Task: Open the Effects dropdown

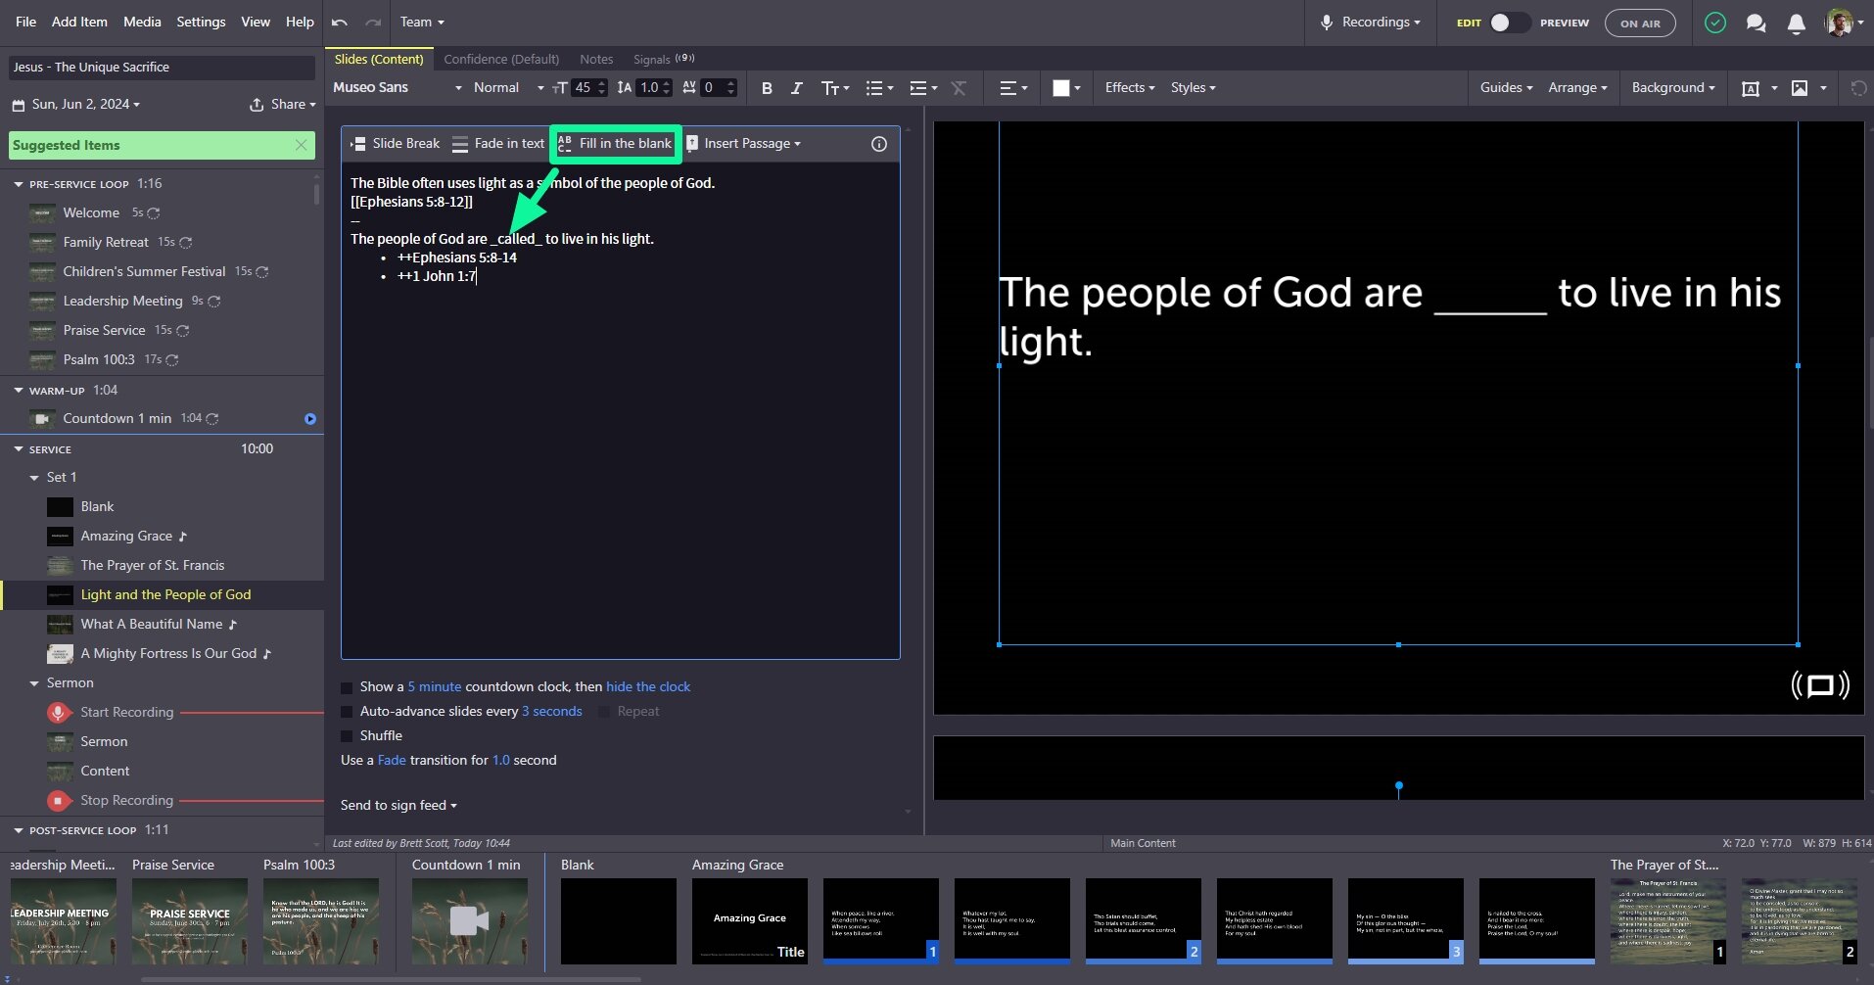Action: pos(1130,88)
